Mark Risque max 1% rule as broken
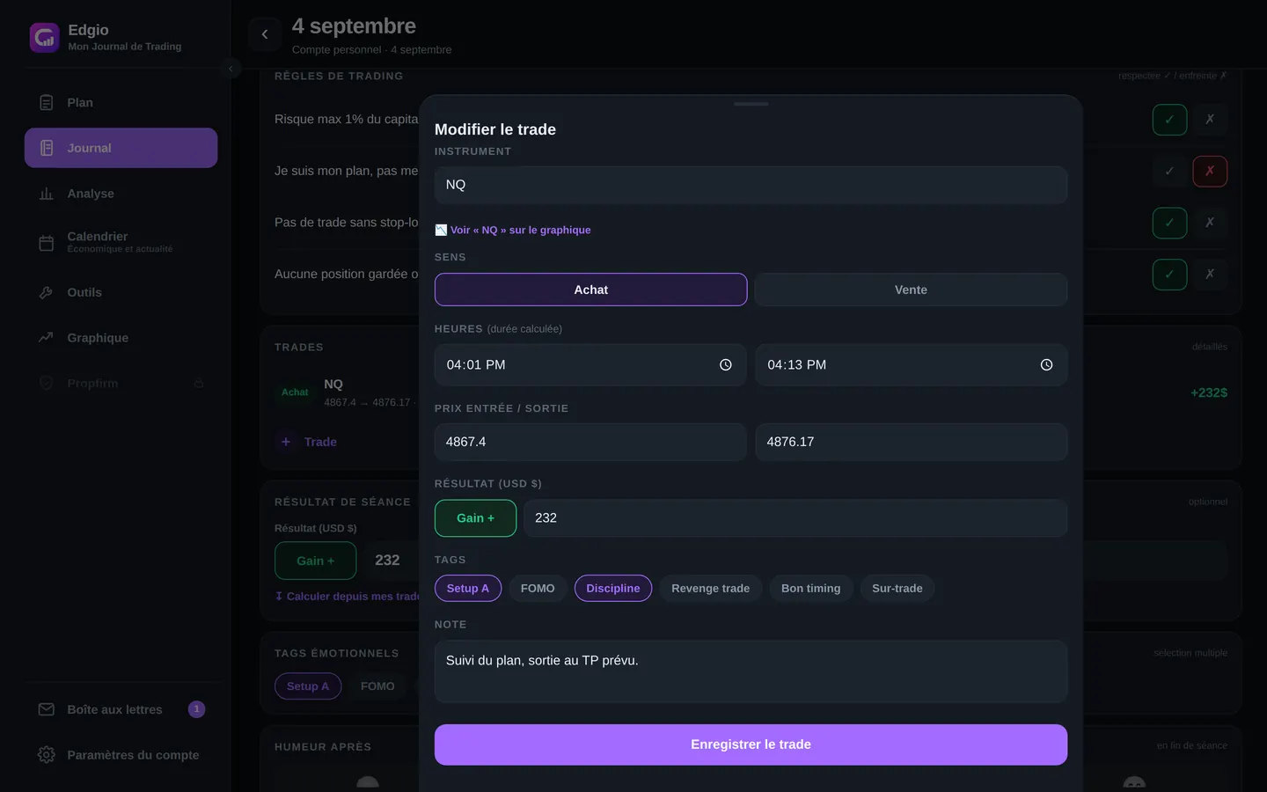Viewport: 1267px width, 792px height. click(x=1210, y=120)
